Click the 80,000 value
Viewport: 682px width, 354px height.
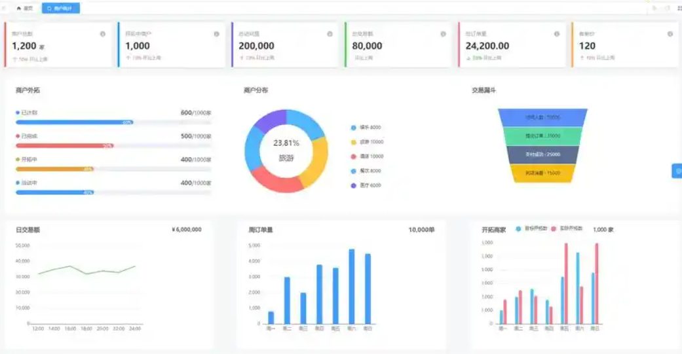point(367,46)
